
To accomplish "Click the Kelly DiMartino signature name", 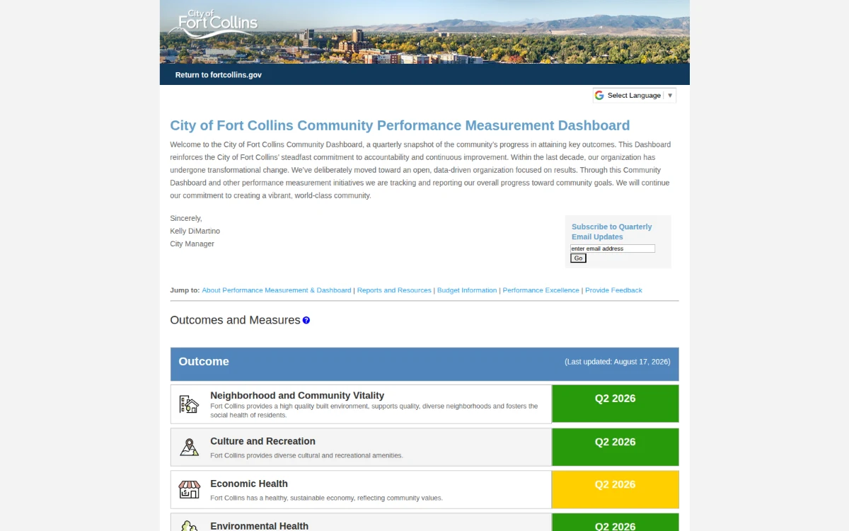I will click(195, 231).
